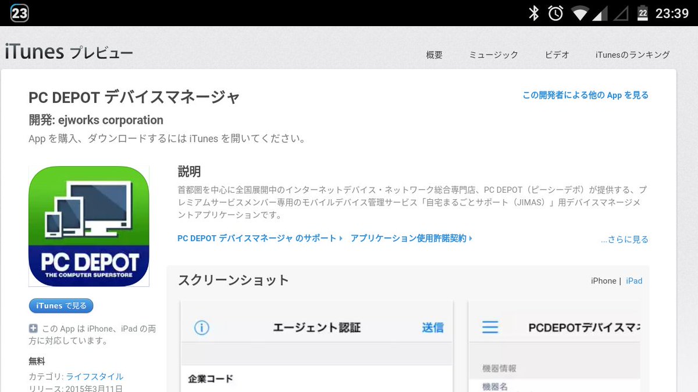Click the 機器名 label in second screenshot
Viewport: 698px width, 392px height.
496,387
